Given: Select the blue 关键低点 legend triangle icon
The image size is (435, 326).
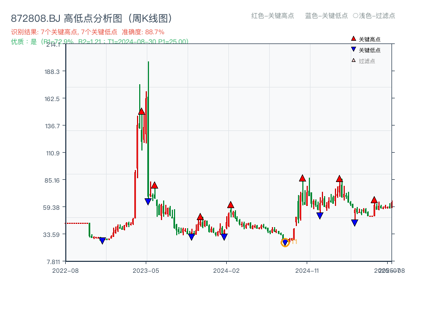Looking at the screenshot, I should [353, 50].
